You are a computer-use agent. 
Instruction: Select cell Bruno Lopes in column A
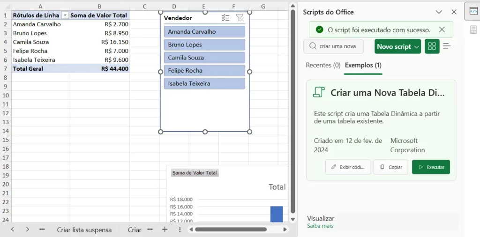40,33
